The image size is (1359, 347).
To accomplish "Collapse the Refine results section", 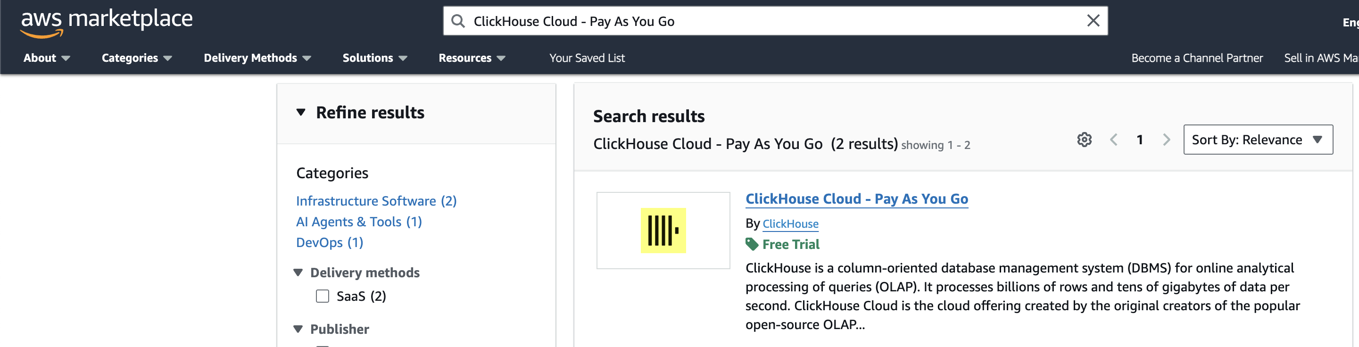I will 301,112.
